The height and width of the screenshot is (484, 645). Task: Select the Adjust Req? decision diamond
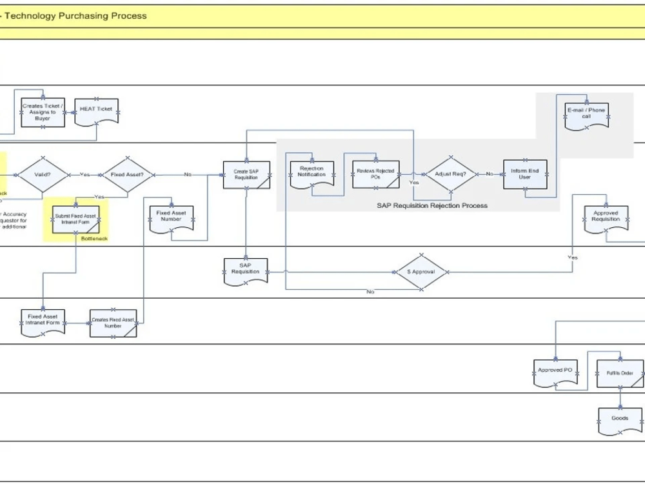pos(450,174)
